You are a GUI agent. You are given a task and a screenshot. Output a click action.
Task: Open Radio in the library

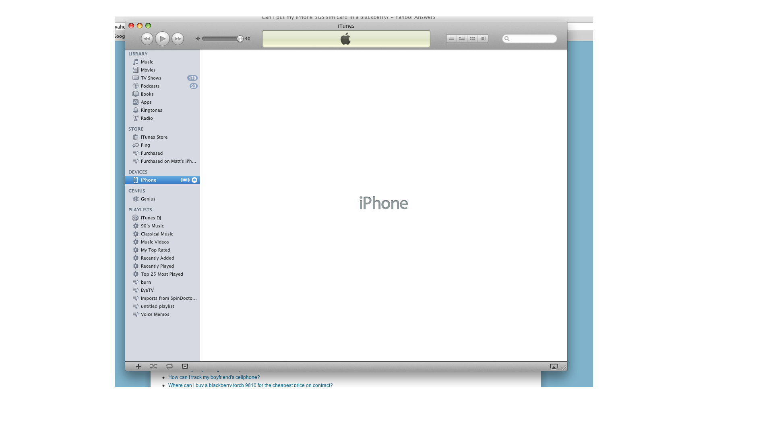tap(162, 118)
